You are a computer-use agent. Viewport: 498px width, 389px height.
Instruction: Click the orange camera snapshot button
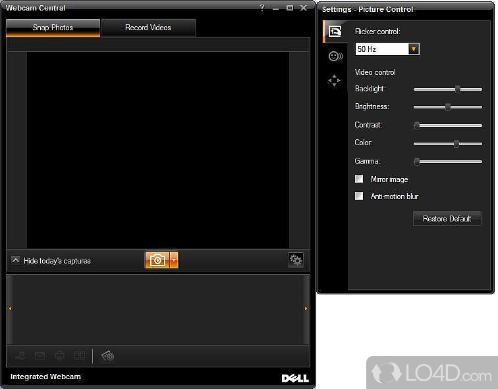tap(157, 260)
